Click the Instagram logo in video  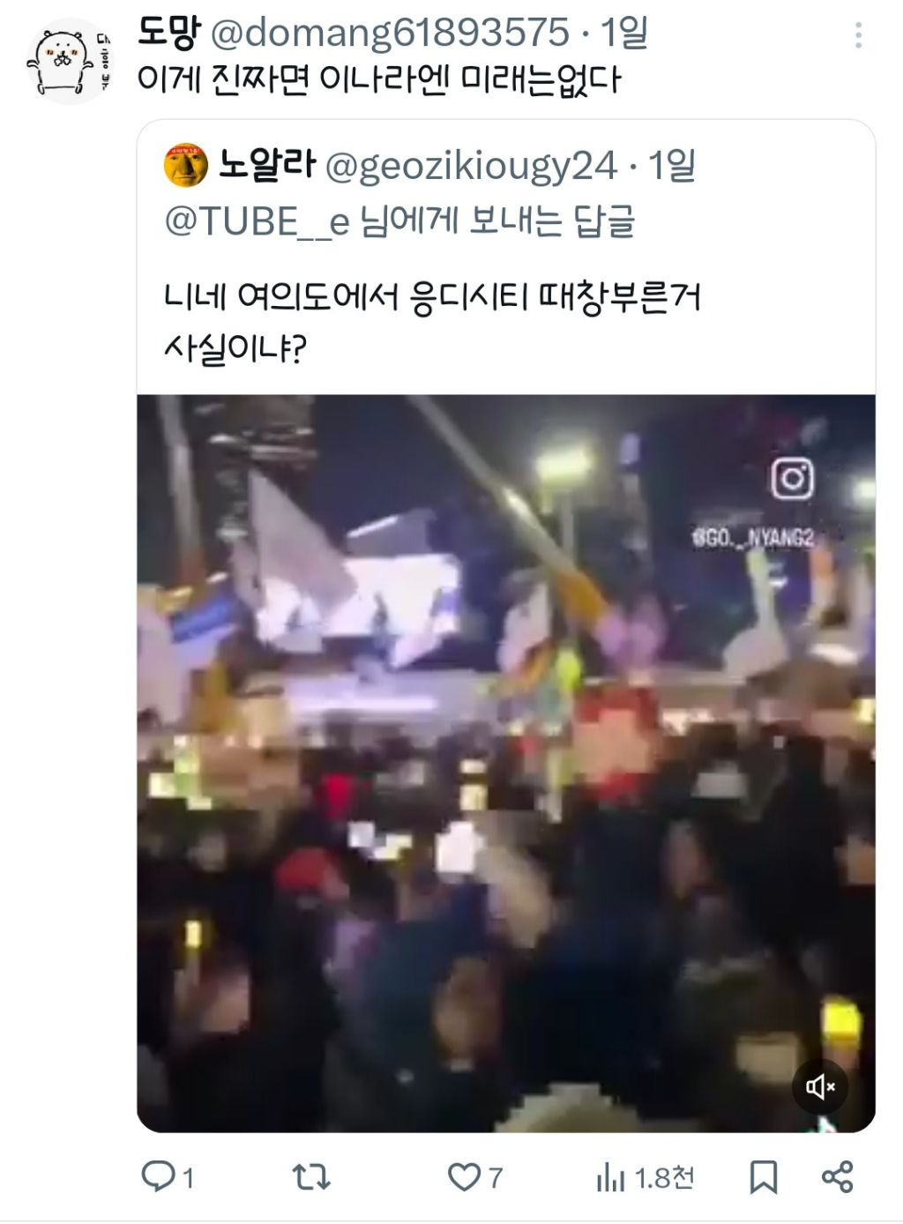click(x=792, y=479)
